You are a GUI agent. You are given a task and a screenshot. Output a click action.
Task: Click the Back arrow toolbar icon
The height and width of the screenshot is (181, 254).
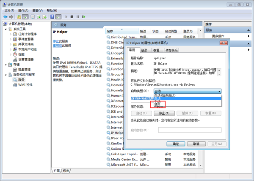pos(6,16)
